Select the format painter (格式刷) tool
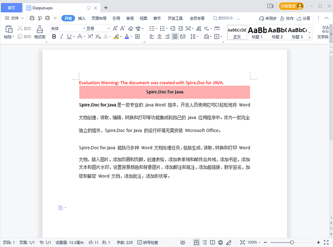333x247 pixels. tap(40, 32)
